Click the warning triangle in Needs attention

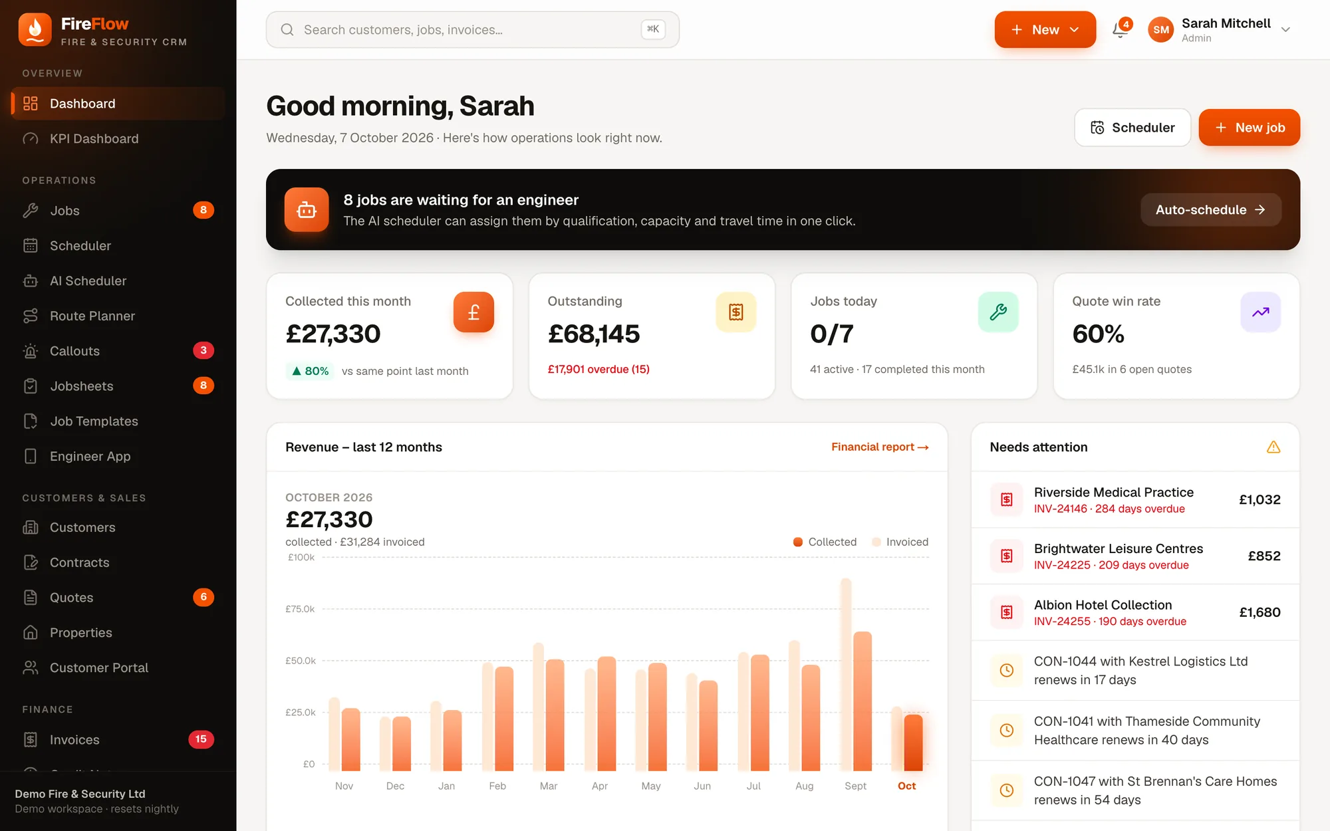point(1273,447)
